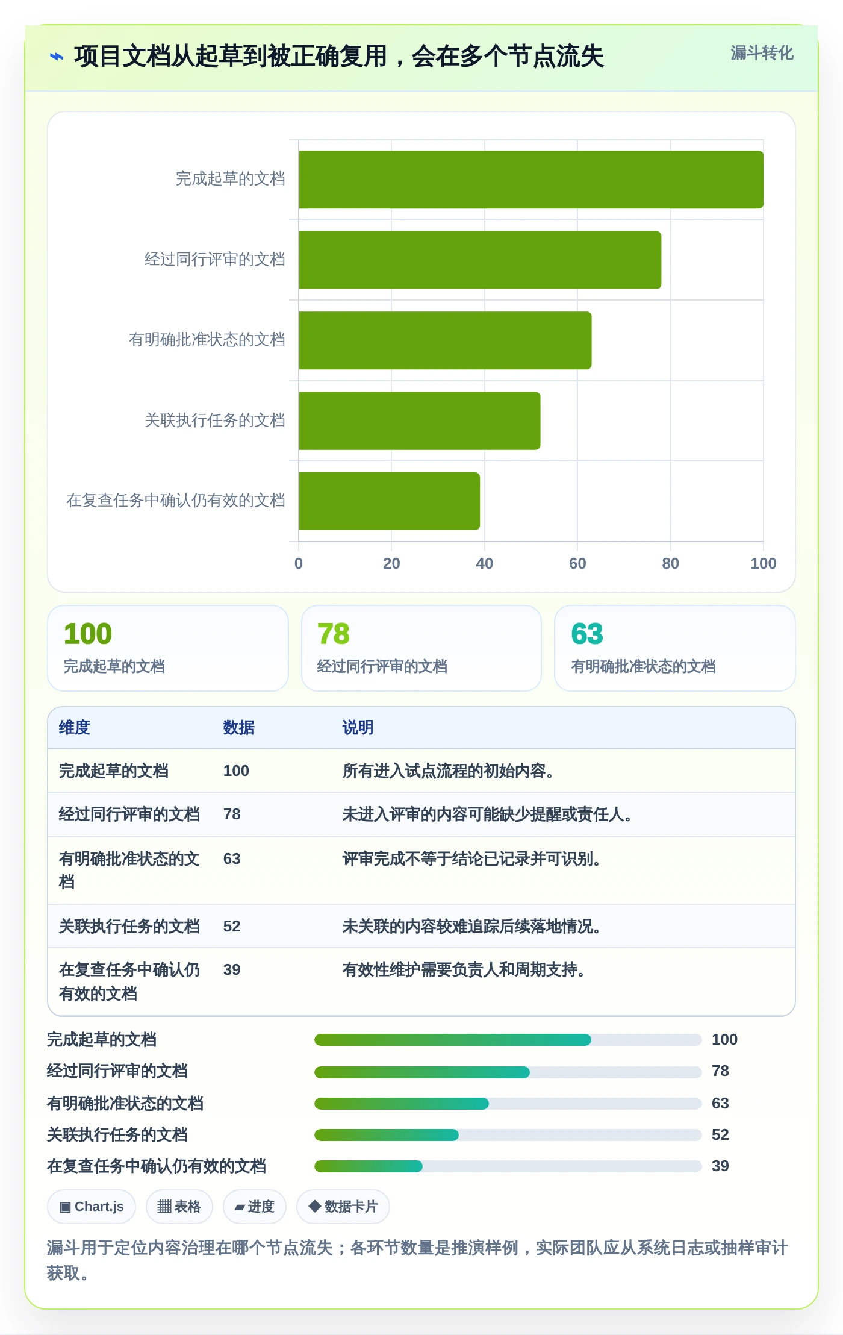Click the 数据 column header
The width and height of the screenshot is (843, 1335).
pos(239,728)
